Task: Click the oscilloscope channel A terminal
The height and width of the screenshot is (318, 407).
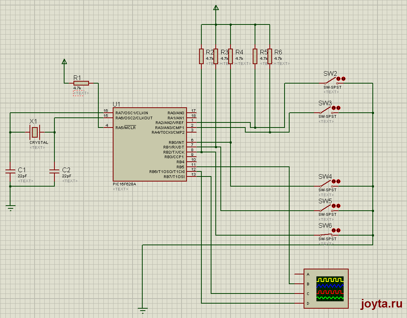Action: click(299, 274)
